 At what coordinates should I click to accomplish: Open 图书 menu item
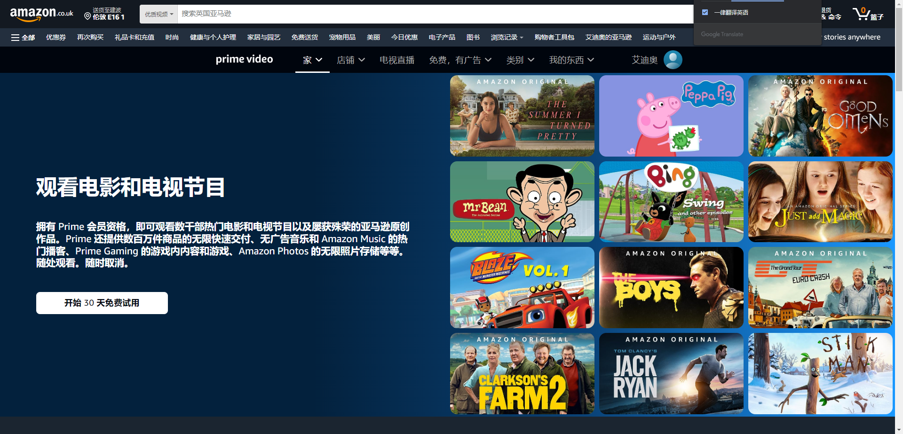click(x=473, y=37)
